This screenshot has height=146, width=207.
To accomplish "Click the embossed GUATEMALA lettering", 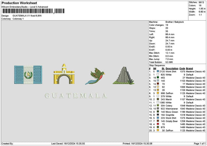I will pyautogui.click(x=76, y=96).
